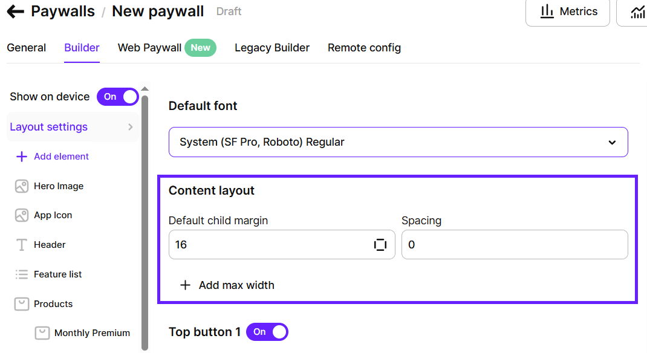Image resolution: width=647 pixels, height=353 pixels.
Task: Click the Header text icon
Action: pyautogui.click(x=22, y=245)
